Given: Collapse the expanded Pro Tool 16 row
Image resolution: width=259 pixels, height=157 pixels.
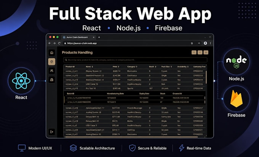Looking at the screenshot, I should tap(134, 88).
